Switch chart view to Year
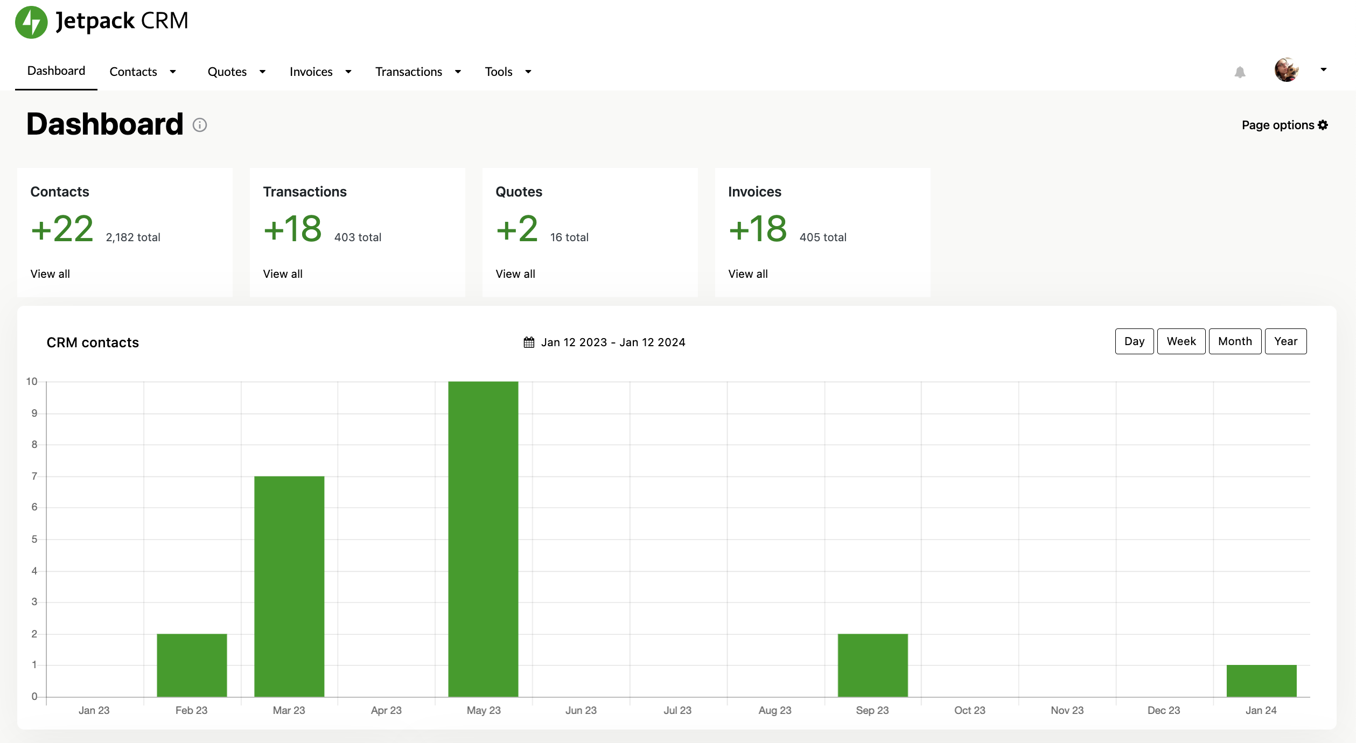Viewport: 1356px width, 743px height. (1286, 341)
